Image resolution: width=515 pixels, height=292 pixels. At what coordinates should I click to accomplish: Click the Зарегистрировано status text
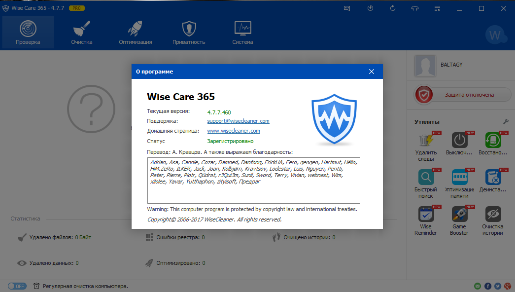[x=230, y=141]
